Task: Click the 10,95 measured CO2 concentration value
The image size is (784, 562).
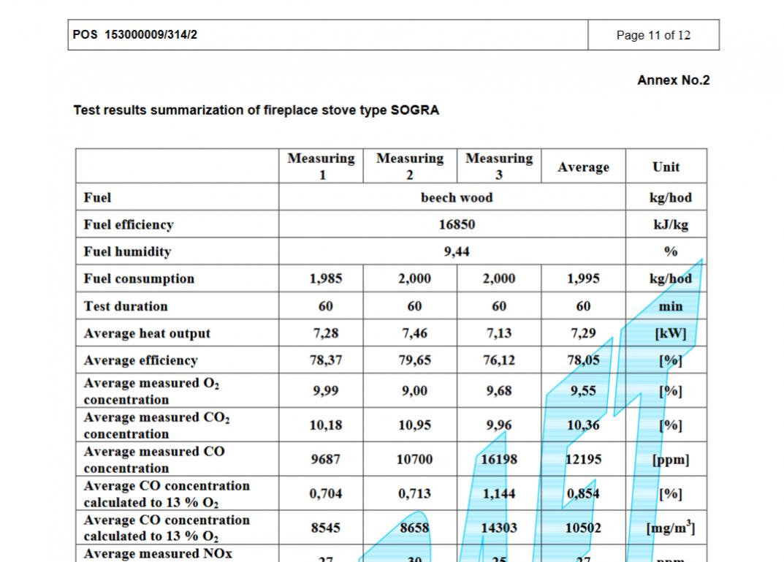Action: tap(414, 425)
